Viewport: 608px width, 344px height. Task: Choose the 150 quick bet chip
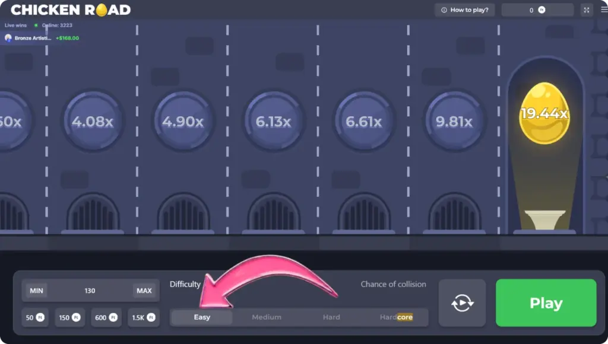pos(70,318)
